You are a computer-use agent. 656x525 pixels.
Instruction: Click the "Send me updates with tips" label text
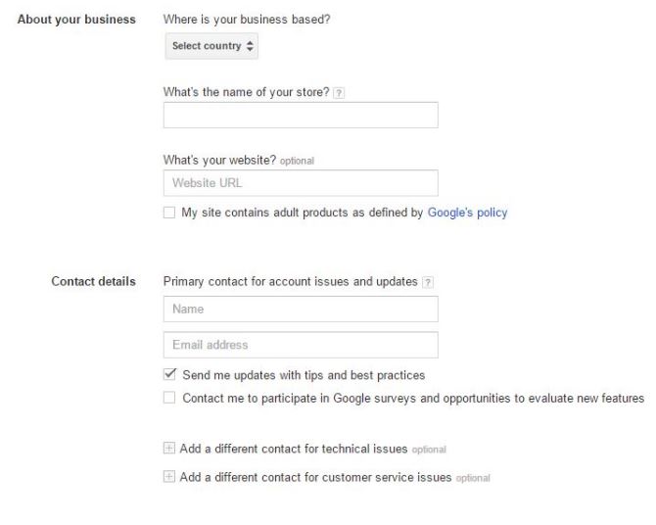pos(304,375)
